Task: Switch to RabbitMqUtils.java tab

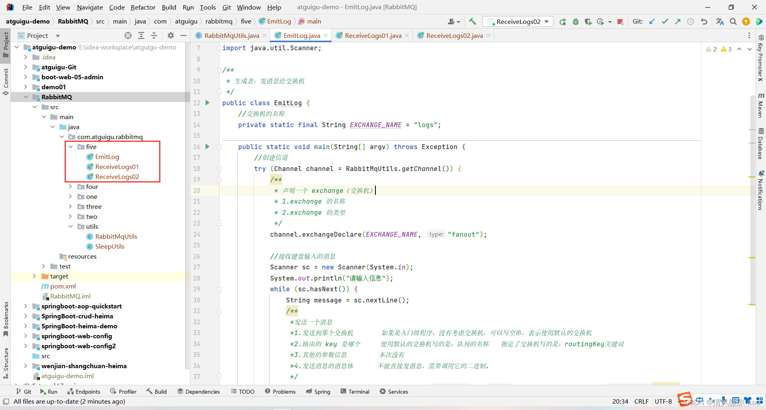Action: click(x=231, y=35)
